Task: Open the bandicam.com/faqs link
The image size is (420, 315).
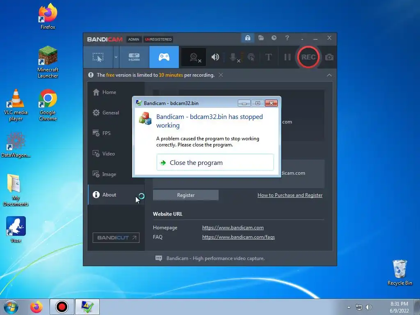Action: [x=238, y=237]
